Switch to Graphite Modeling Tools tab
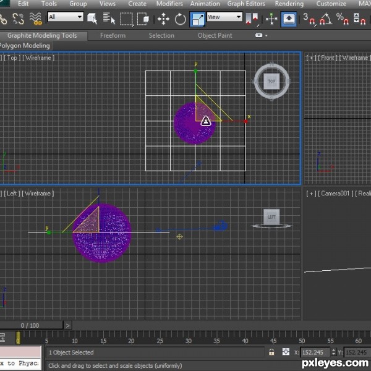 [42, 35]
